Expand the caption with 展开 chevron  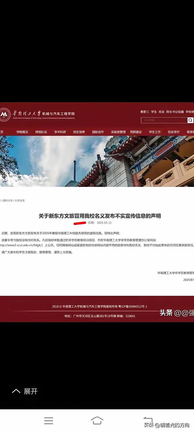pos(25,391)
